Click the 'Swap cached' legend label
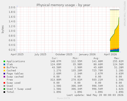This screenshot has height=101, width=127. click(15, 77)
